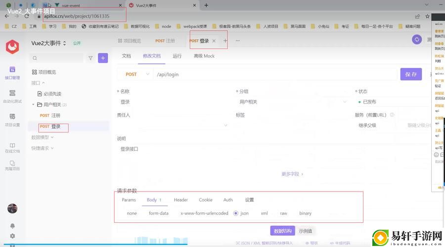Open the 在线文档 sidebar section
Screen dimensions: 445x247
(x=12, y=148)
